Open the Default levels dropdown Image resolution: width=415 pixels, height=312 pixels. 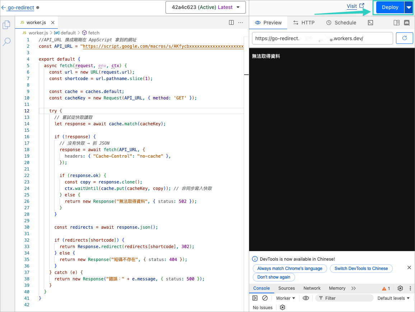(393, 298)
